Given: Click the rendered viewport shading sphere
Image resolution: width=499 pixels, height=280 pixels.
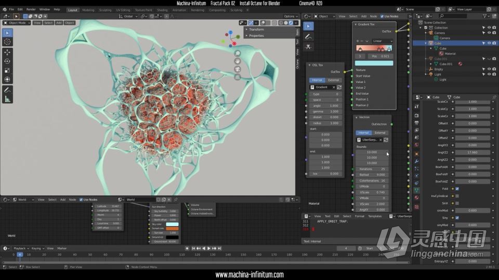Looking at the screenshot, I should point(291,23).
